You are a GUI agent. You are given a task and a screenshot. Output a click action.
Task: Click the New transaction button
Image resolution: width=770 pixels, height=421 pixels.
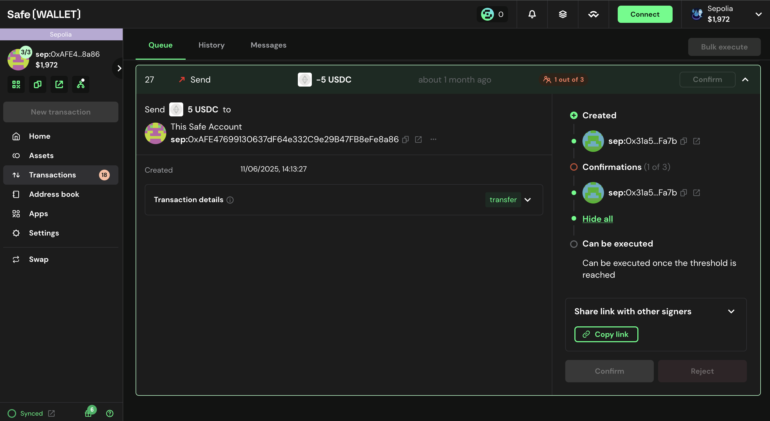click(x=61, y=112)
